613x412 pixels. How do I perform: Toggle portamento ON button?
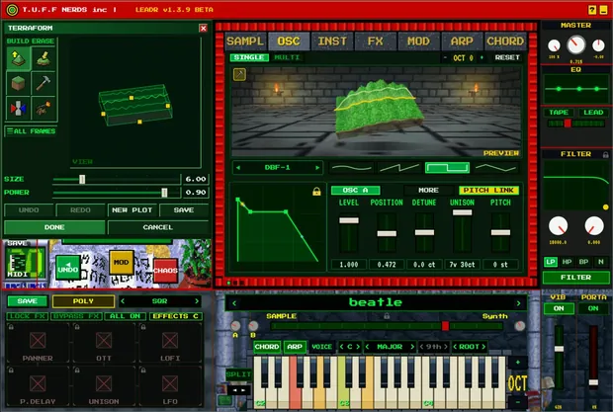[593, 308]
